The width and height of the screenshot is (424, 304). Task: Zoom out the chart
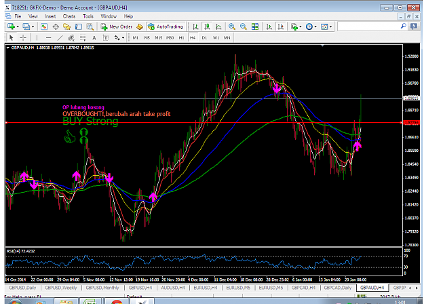[244, 26]
